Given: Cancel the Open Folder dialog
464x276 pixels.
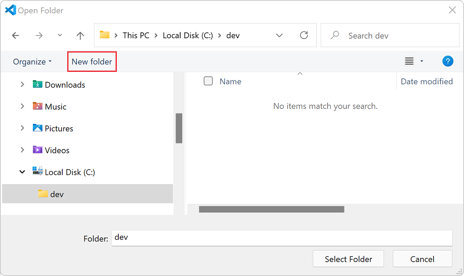Looking at the screenshot, I should pyautogui.click(x=422, y=259).
